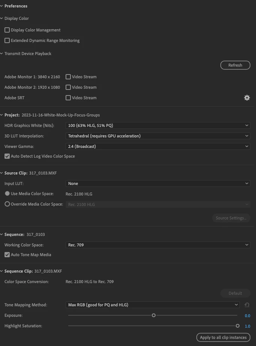256x346 pixels.
Task: Click Apply to all clip instances
Action: pos(223,337)
